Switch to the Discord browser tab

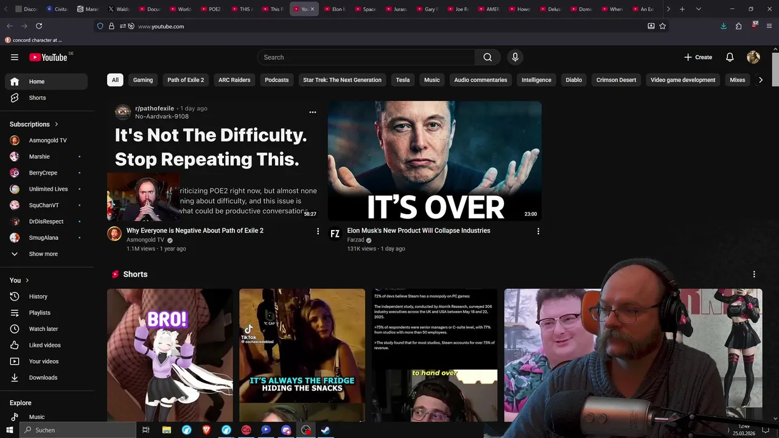pos(26,9)
